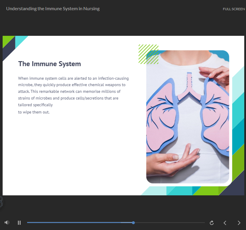Image resolution: width=246 pixels, height=230 pixels.
Task: Mute the audio with the speaker icon
Action: pyautogui.click(x=7, y=222)
